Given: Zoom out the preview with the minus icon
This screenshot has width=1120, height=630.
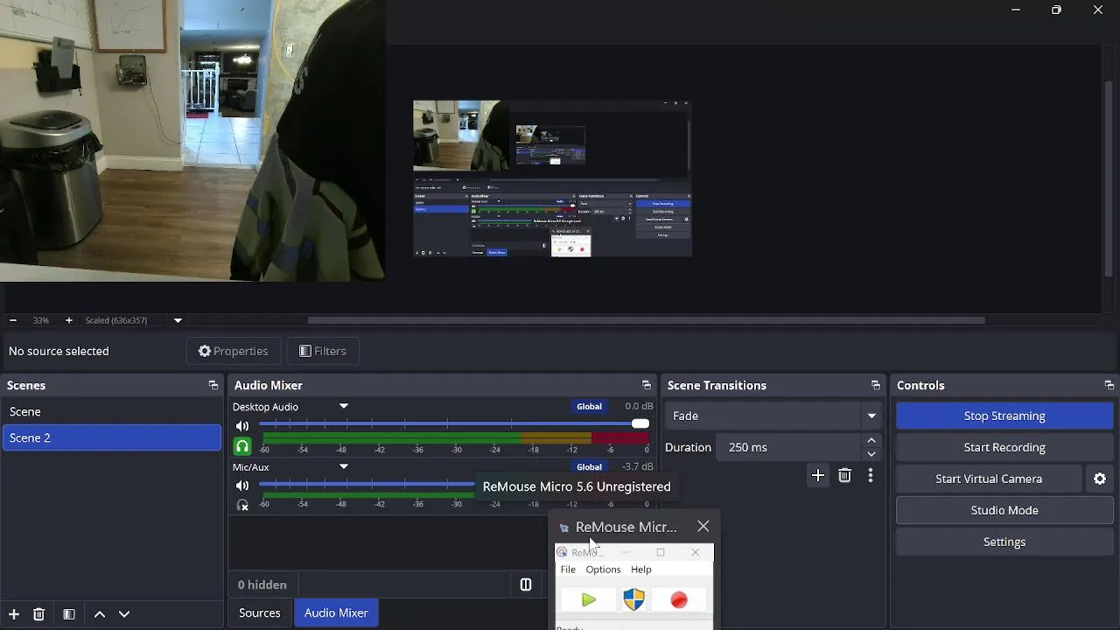Looking at the screenshot, I should pyautogui.click(x=12, y=320).
